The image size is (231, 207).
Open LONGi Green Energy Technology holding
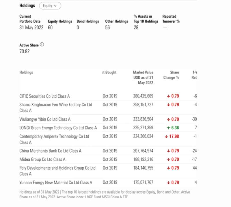[x=58, y=128]
